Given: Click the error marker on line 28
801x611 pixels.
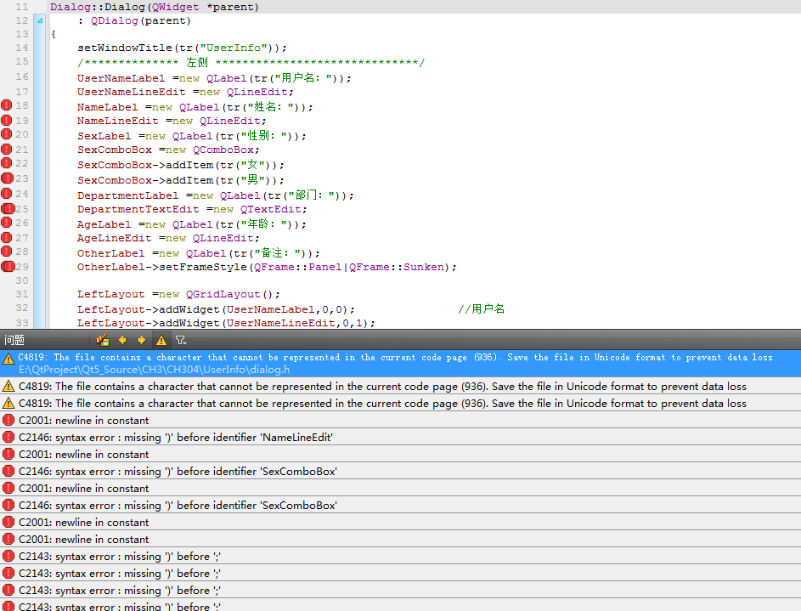Looking at the screenshot, I should [7, 252].
